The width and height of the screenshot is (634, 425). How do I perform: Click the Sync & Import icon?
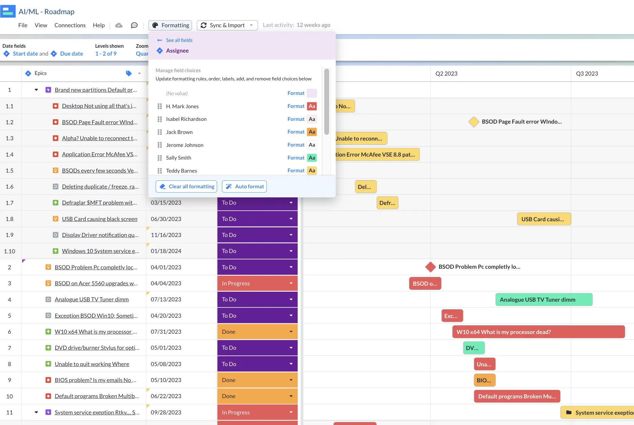pos(203,25)
